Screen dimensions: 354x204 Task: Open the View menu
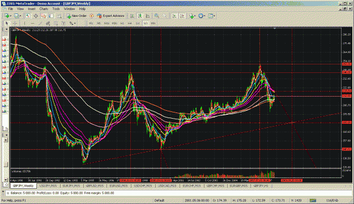tap(20, 9)
